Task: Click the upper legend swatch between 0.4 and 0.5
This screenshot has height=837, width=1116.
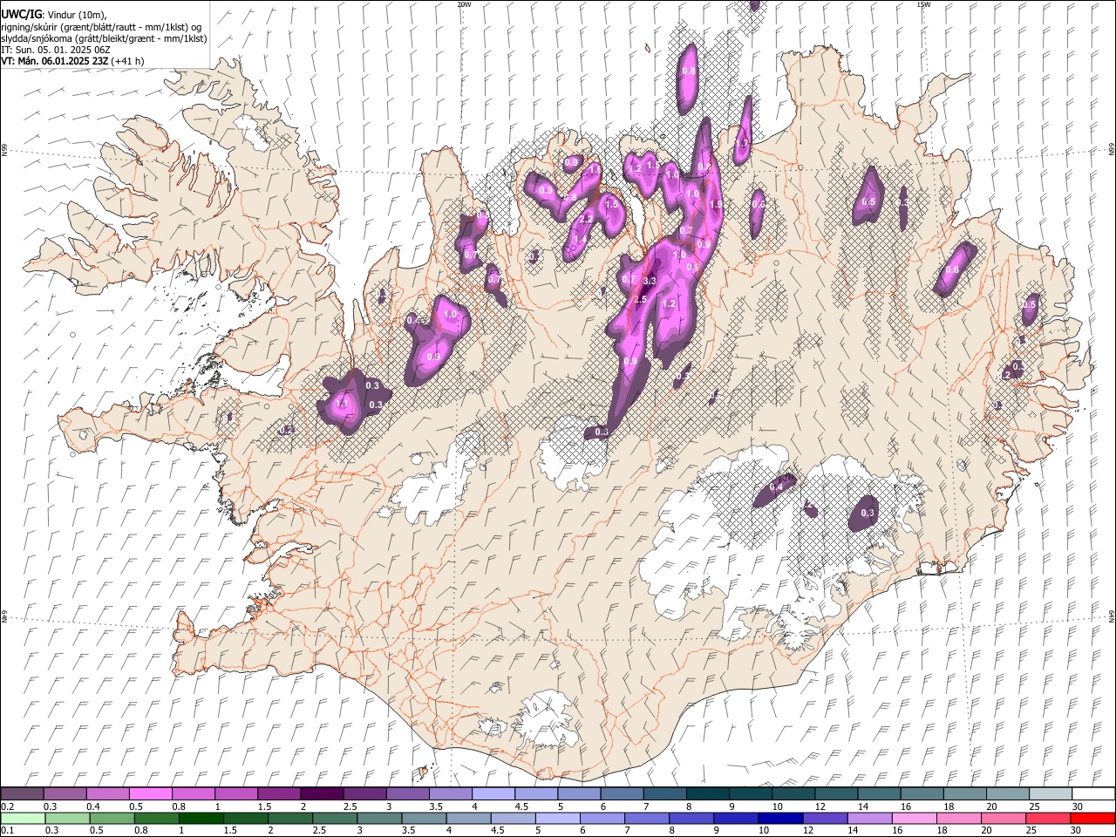Action: [x=108, y=793]
